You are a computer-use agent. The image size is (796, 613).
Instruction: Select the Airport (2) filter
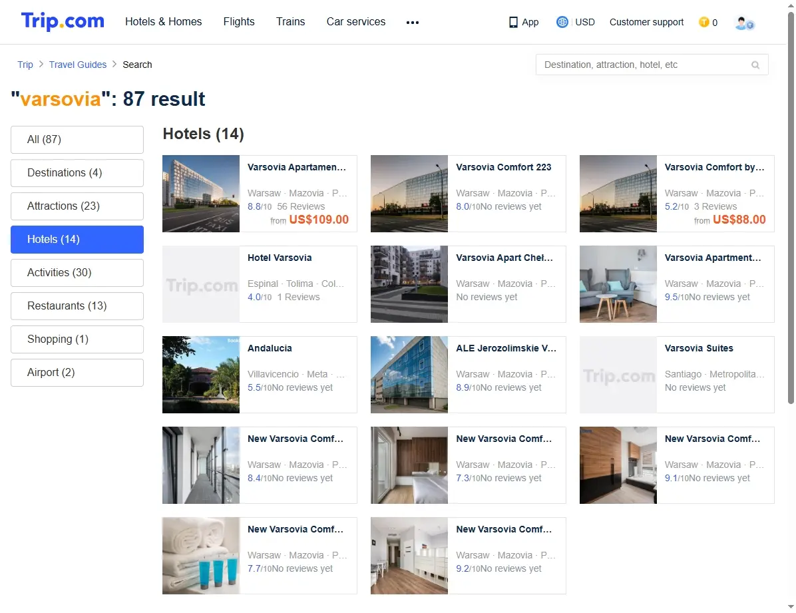tap(77, 372)
